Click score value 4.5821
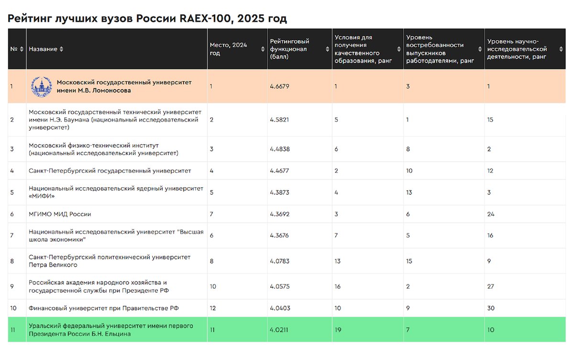The height and width of the screenshot is (350, 574). [280, 120]
